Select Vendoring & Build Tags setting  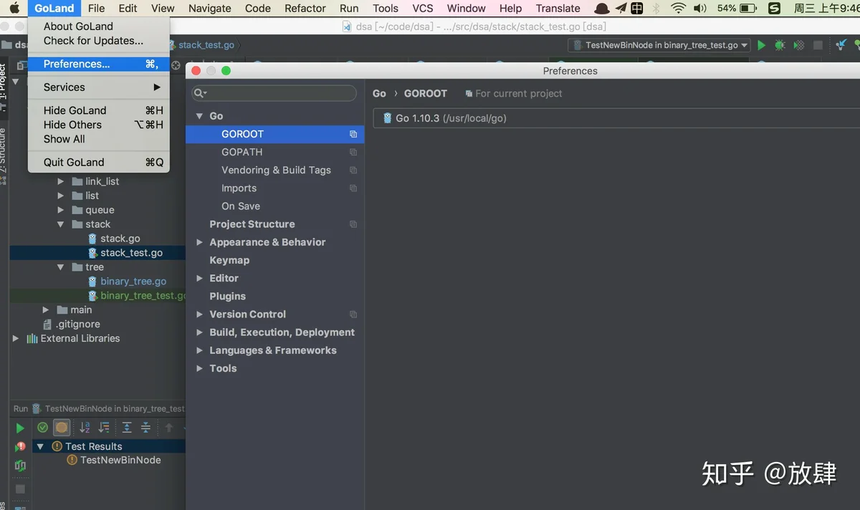point(274,170)
